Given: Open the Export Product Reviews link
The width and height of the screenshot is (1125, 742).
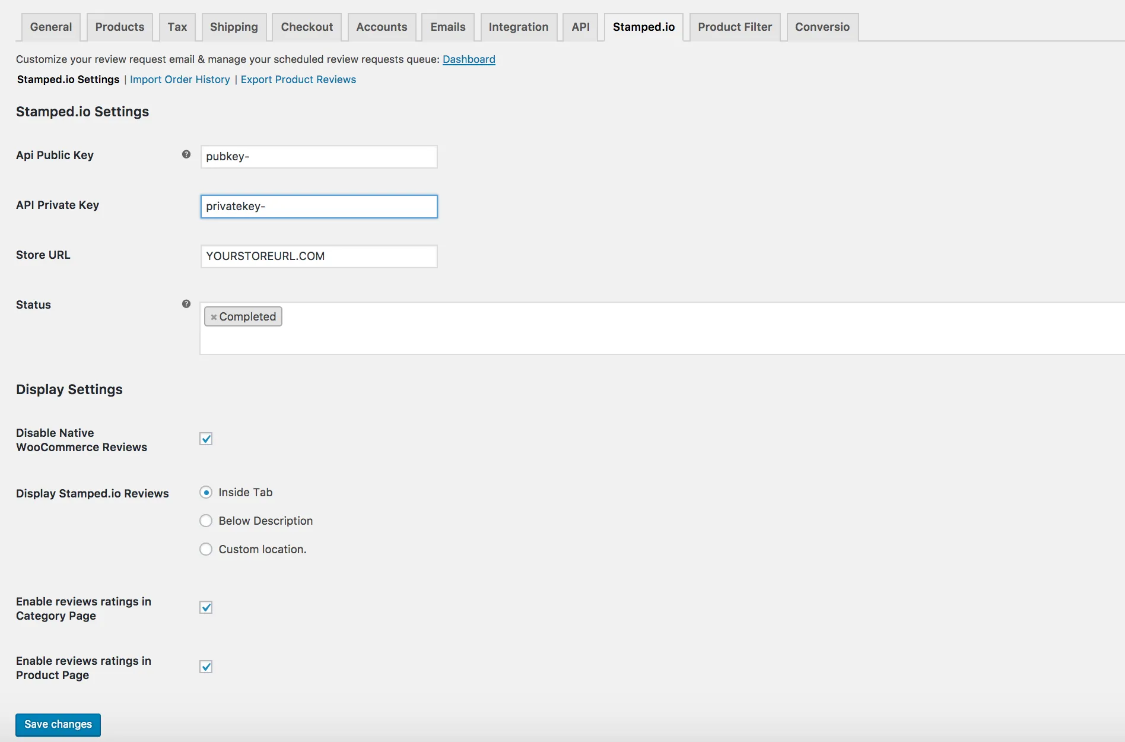Looking at the screenshot, I should tap(298, 80).
